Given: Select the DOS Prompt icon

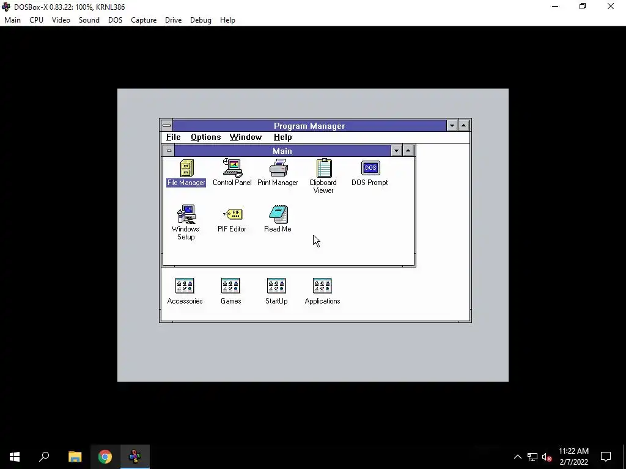Looking at the screenshot, I should tap(370, 168).
